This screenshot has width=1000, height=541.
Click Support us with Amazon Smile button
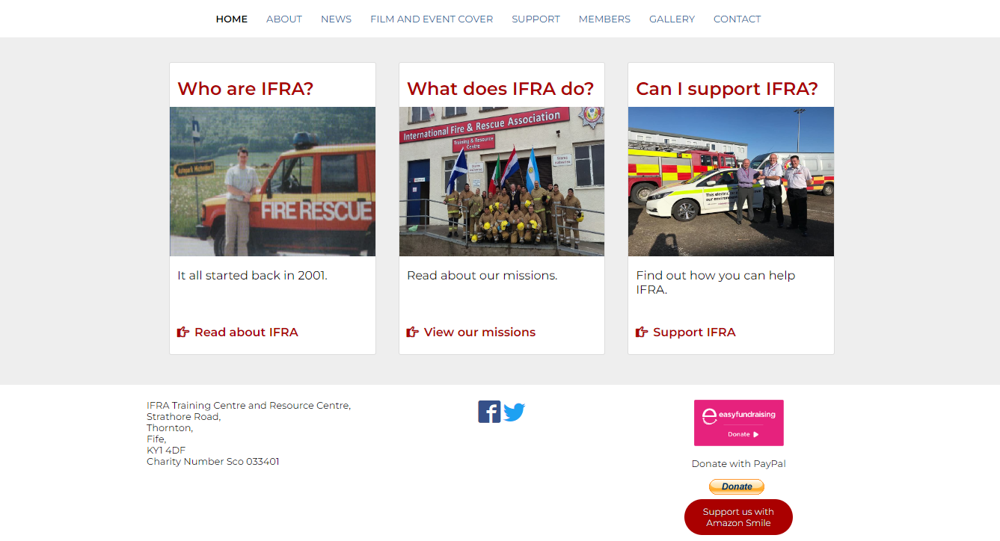(x=738, y=517)
